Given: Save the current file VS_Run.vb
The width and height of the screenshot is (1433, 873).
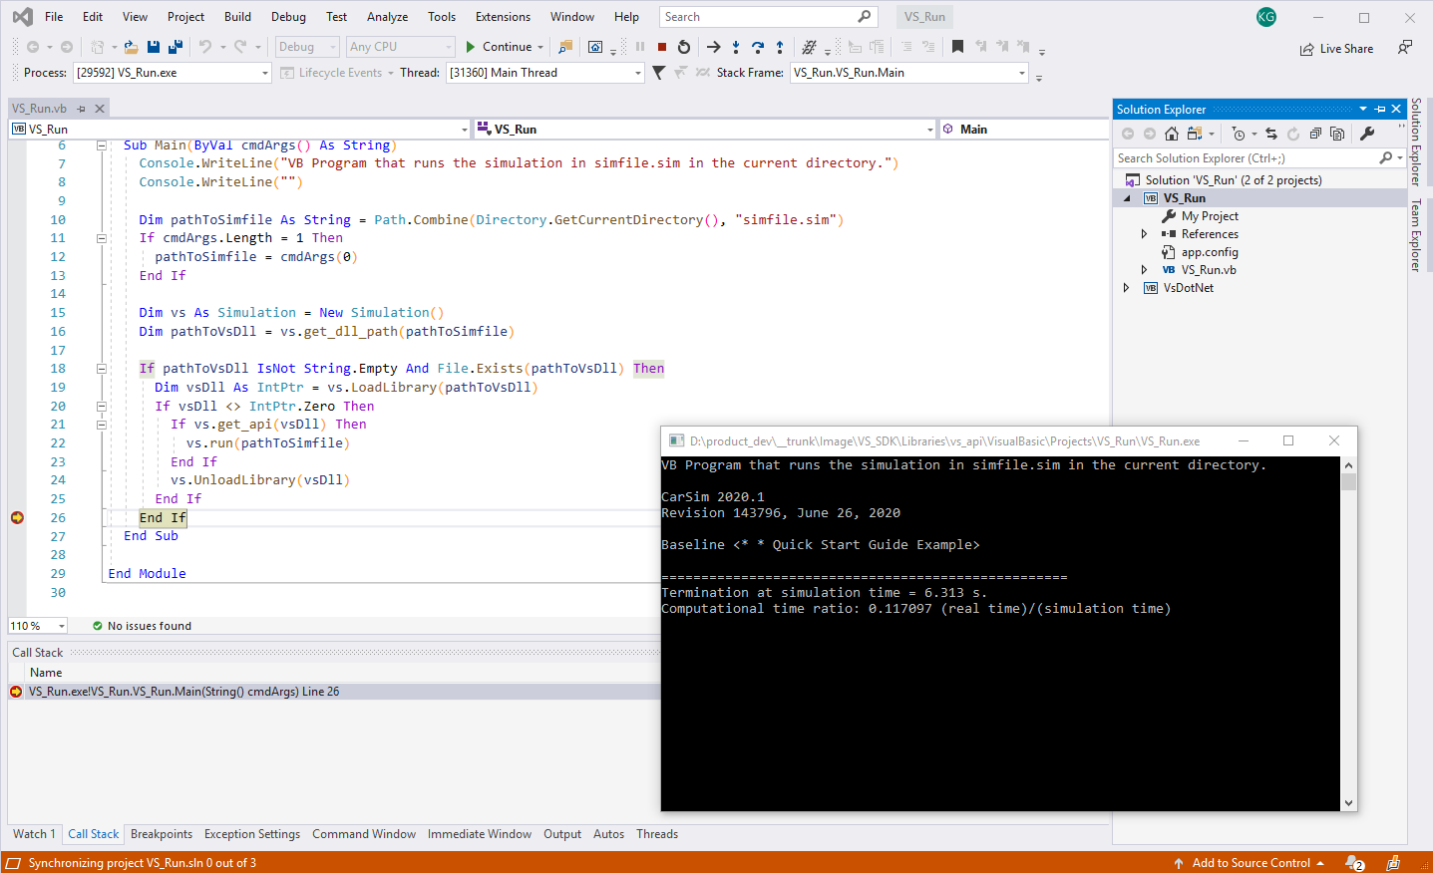Looking at the screenshot, I should click(x=154, y=47).
